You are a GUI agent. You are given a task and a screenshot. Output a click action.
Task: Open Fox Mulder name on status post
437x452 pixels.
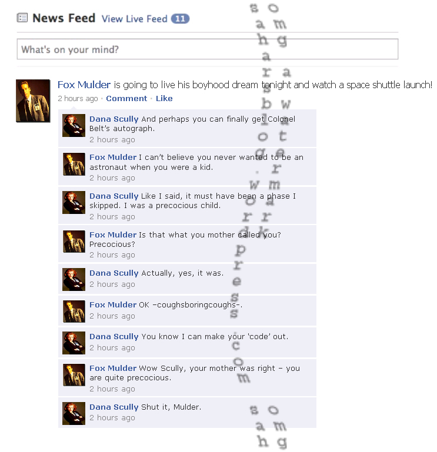[x=84, y=85]
